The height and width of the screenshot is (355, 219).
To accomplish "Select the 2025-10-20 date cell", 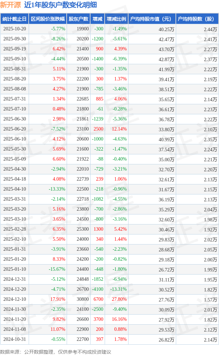I will pyautogui.click(x=15, y=29).
